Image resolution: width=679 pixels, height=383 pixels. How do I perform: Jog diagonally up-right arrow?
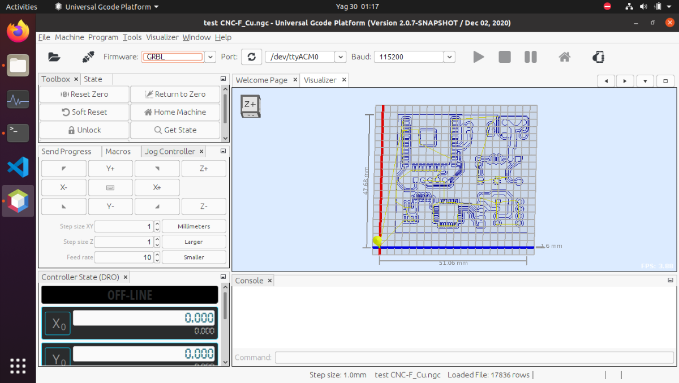[x=157, y=169]
